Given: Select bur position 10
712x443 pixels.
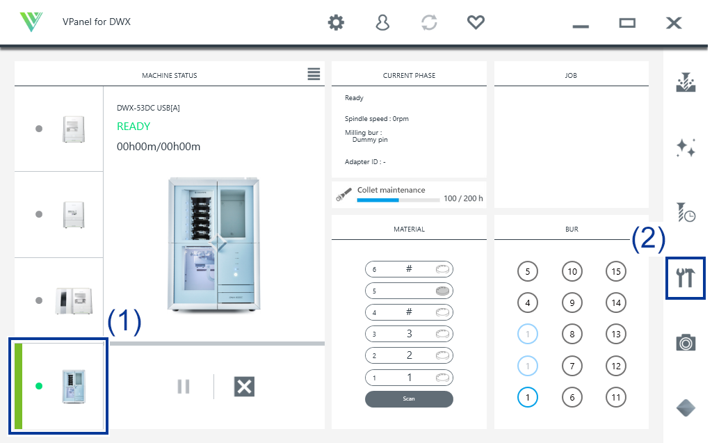Looking at the screenshot, I should [x=572, y=271].
